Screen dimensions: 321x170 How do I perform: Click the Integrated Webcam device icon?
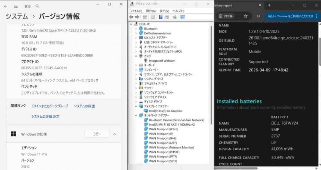point(146,60)
